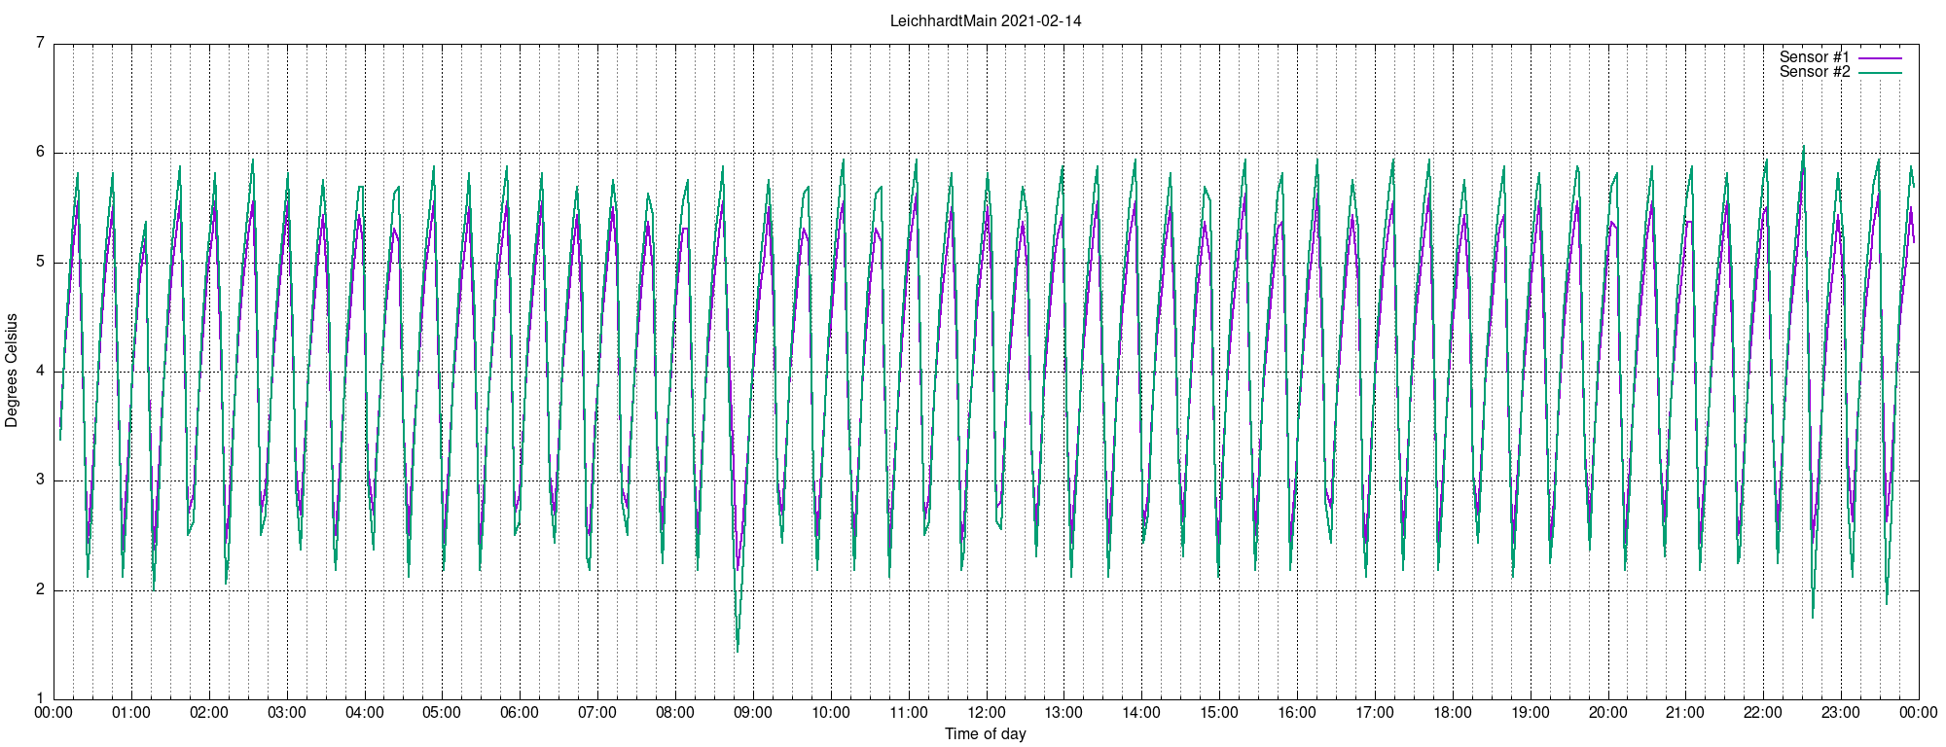Click the Sensor #1 purple legend line
The image size is (1946, 747).
(x=1880, y=57)
